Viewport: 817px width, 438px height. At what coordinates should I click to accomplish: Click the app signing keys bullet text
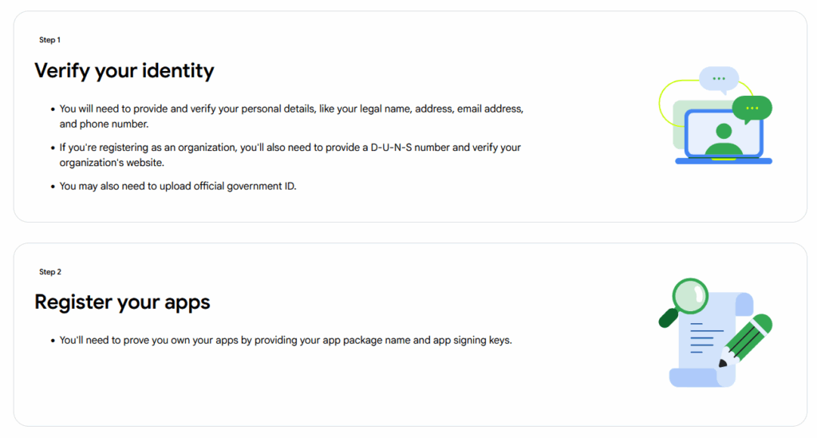286,340
